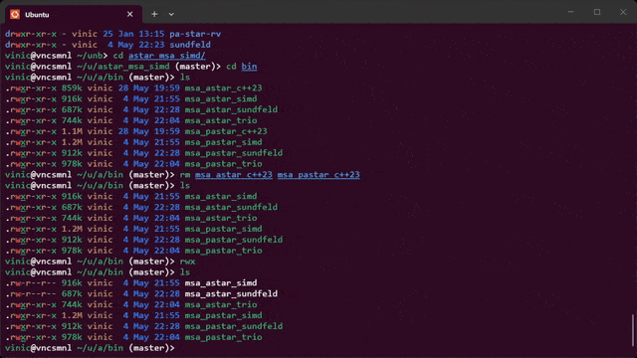Minimize the terminal window
This screenshot has height=358, width=637.
click(570, 12)
